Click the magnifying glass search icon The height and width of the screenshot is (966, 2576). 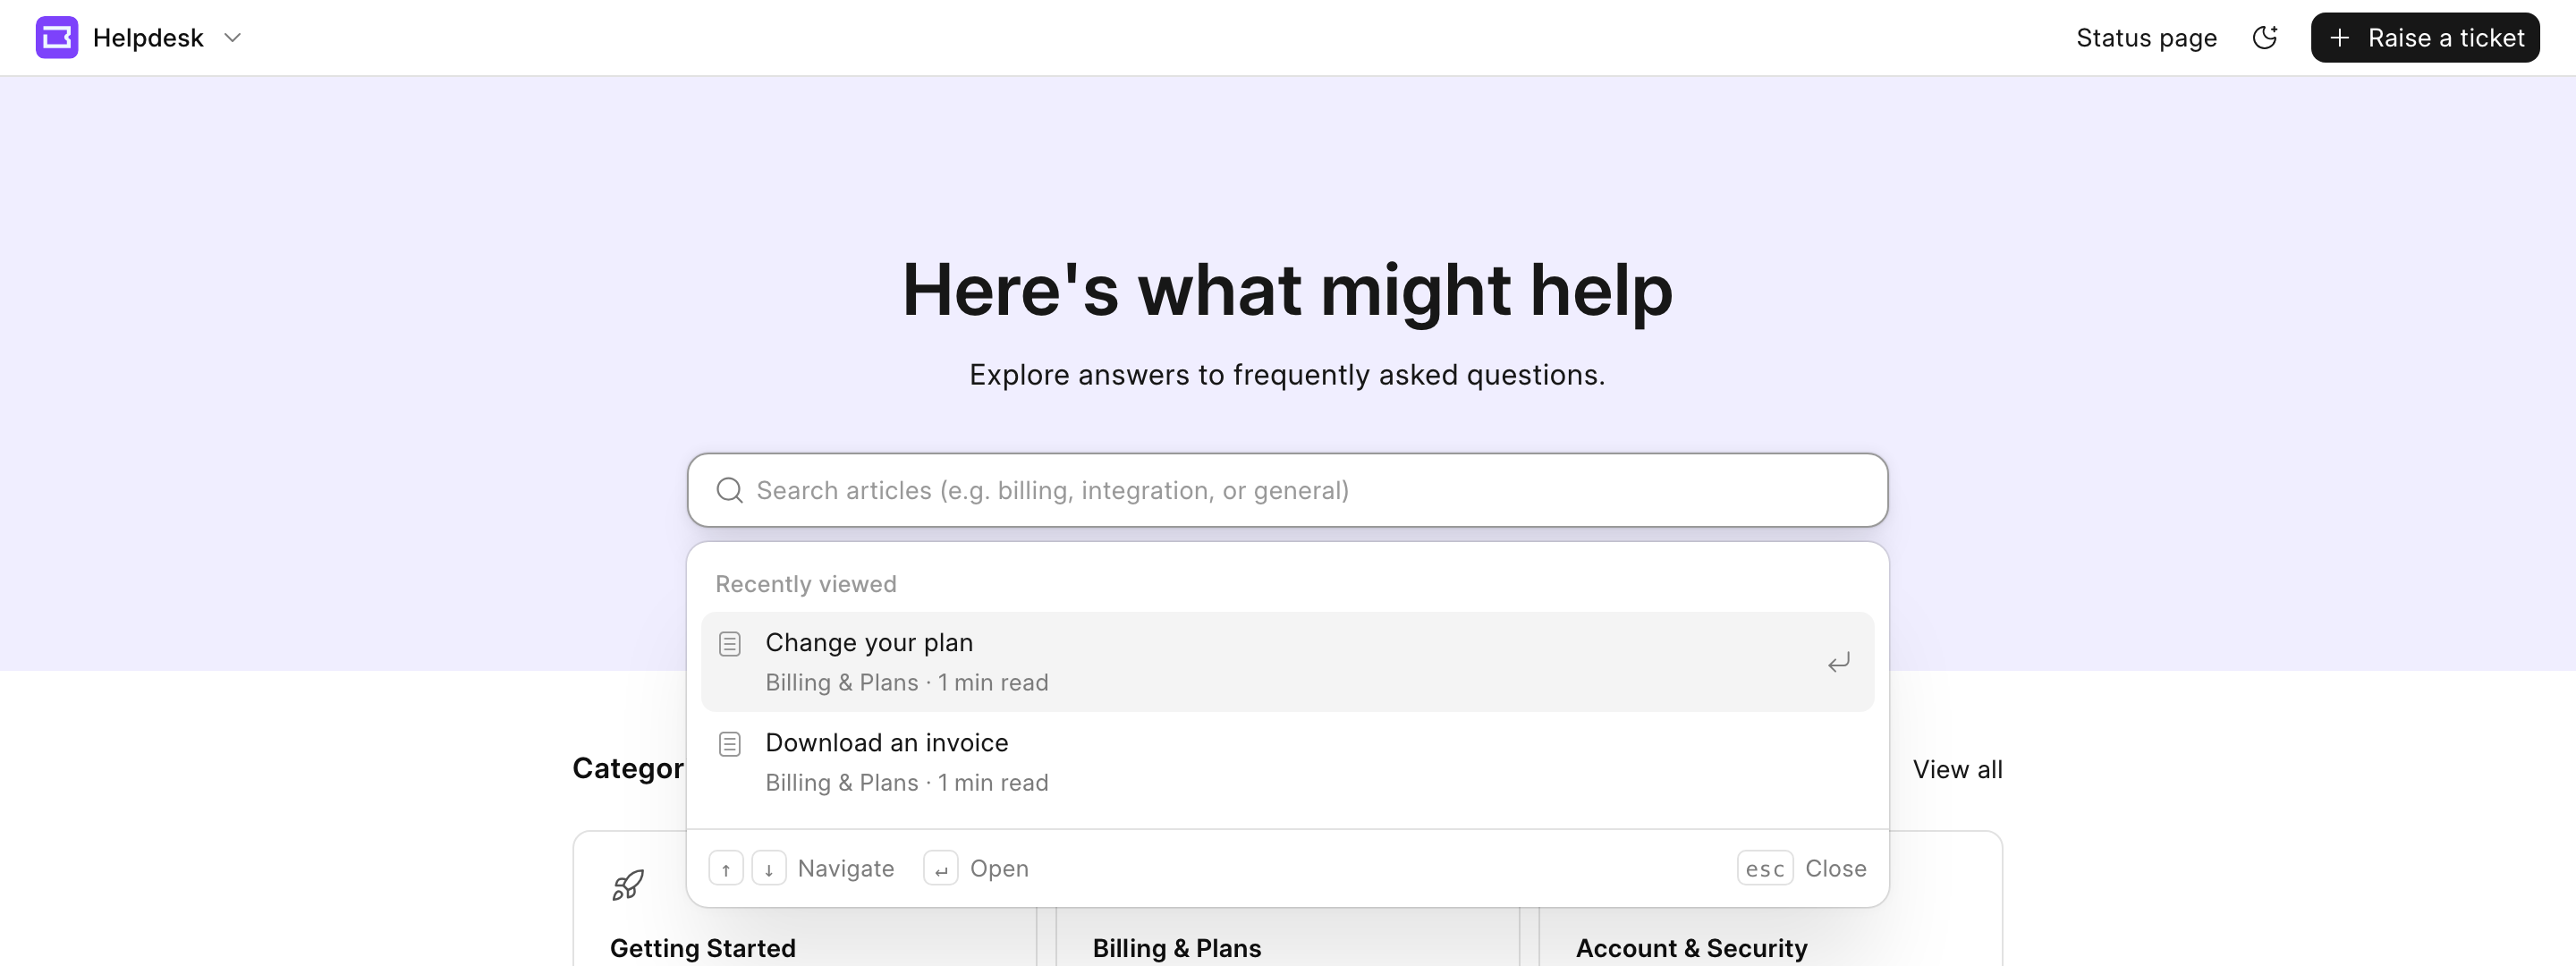click(730, 490)
